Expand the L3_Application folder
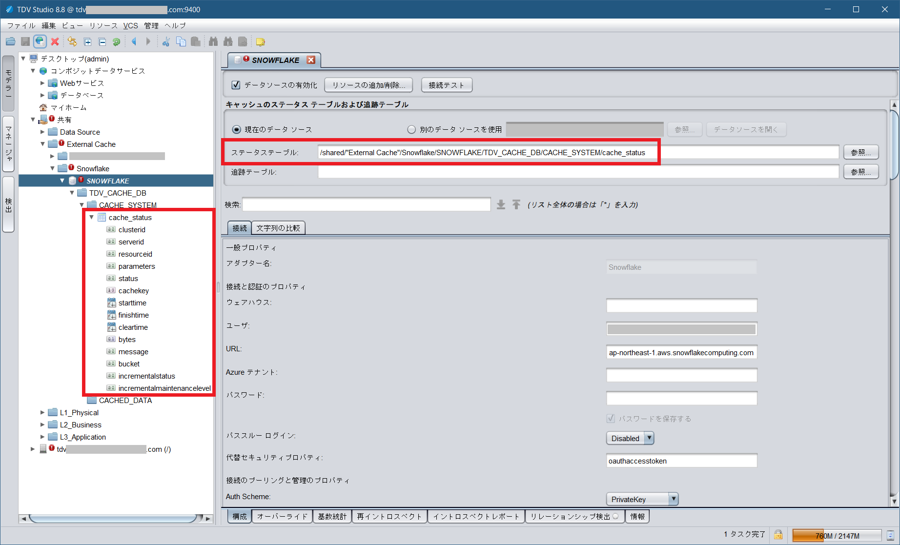900x545 pixels. [x=42, y=437]
